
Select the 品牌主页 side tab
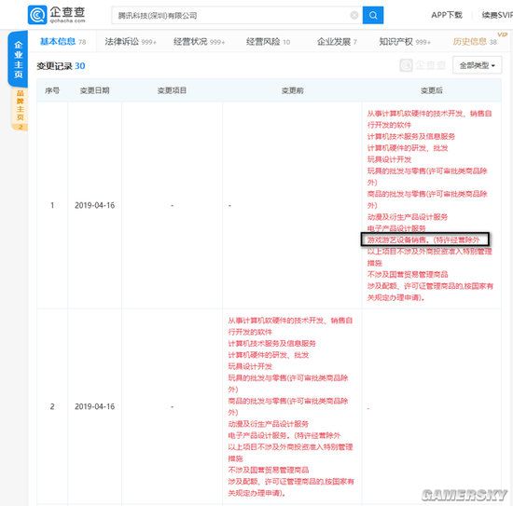[x=20, y=109]
